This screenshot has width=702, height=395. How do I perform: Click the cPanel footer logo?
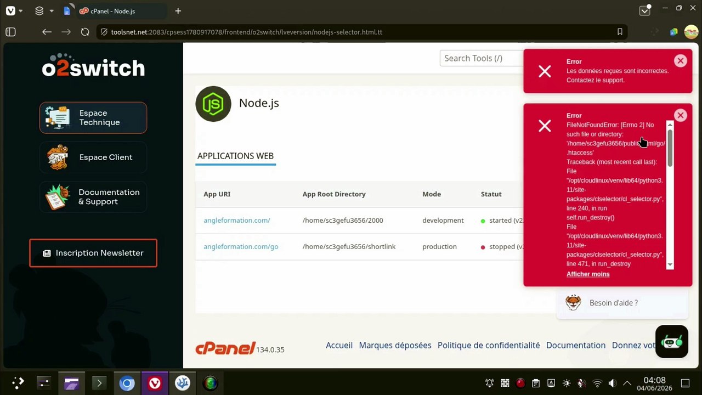coord(225,348)
